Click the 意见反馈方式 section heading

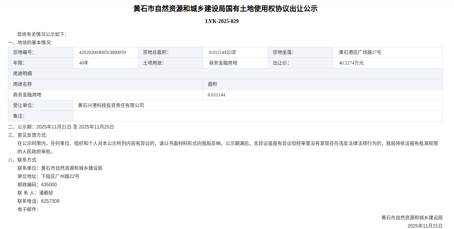[x=27, y=135]
